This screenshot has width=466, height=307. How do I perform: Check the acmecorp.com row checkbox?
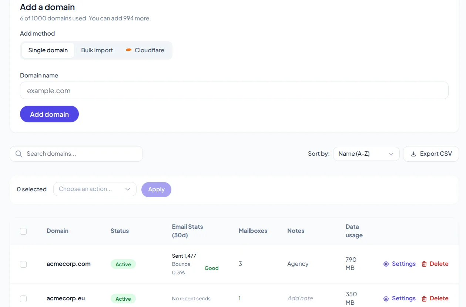(23, 264)
